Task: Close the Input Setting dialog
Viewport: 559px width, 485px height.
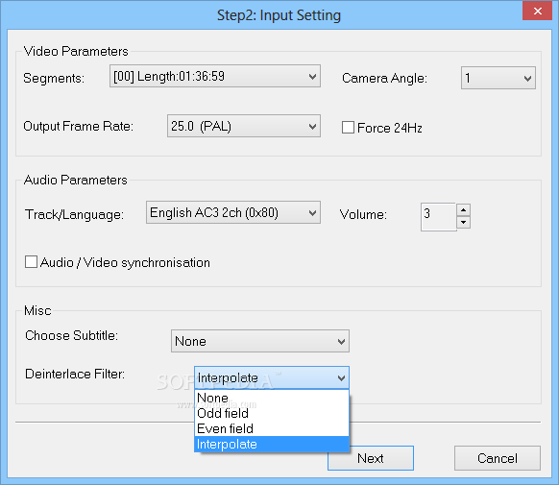Action: coord(537,12)
